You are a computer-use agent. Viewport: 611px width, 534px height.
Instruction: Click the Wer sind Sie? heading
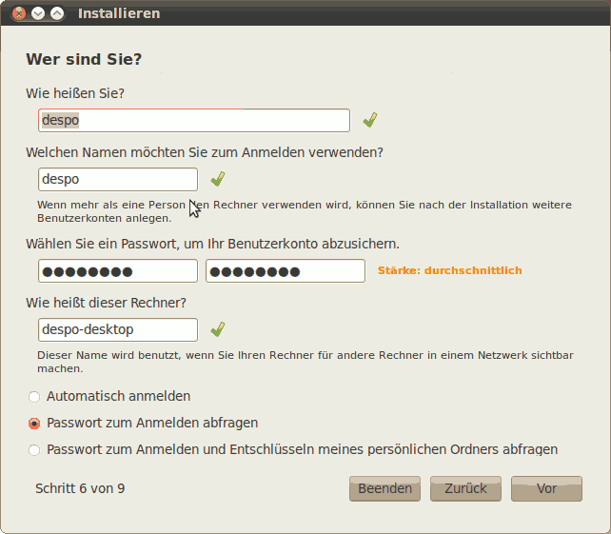(84, 59)
